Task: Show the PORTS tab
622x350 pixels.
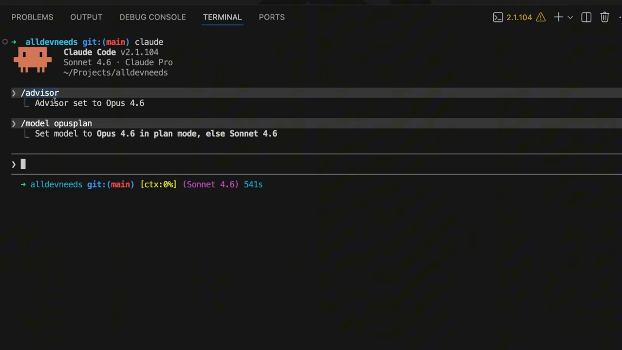Action: click(x=272, y=17)
